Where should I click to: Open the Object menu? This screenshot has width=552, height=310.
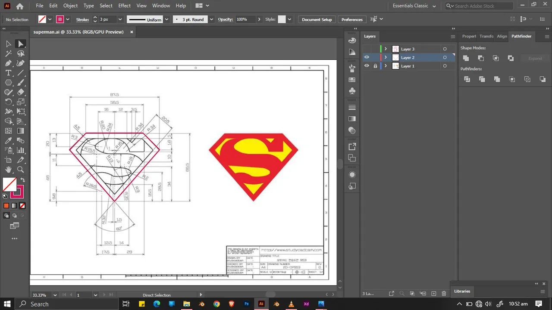pos(70,6)
